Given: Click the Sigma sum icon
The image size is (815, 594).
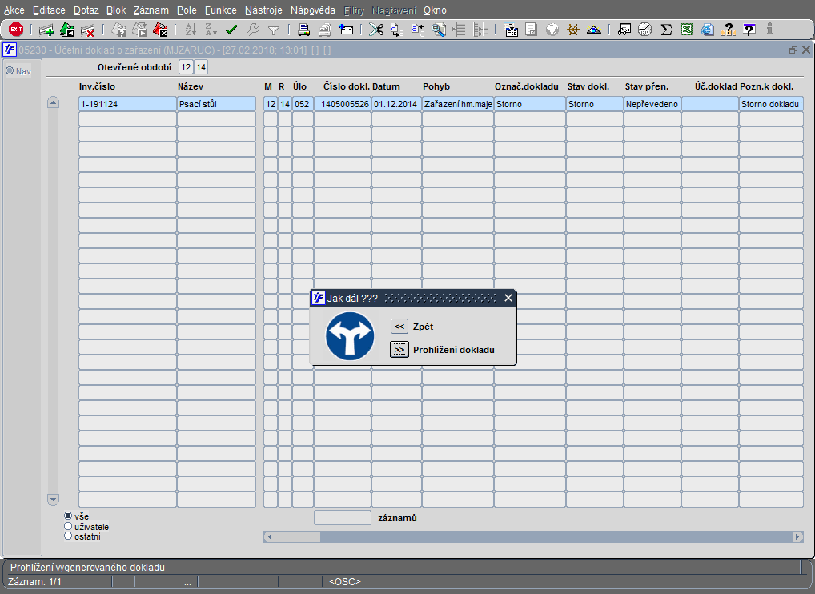Looking at the screenshot, I should 666,30.
